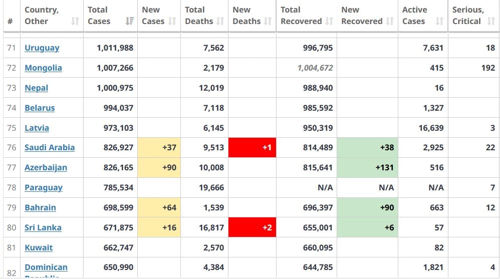
Task: Sort by Total Deaths arrows icon
Action: [220, 21]
